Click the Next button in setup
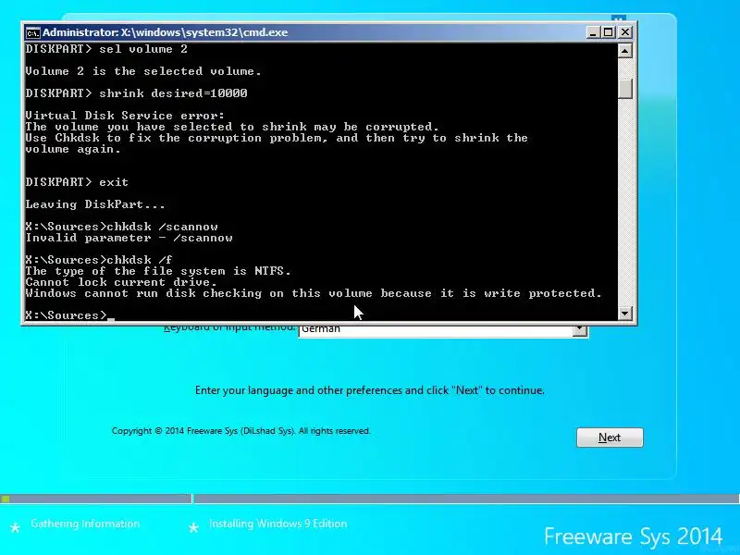740x555 pixels. click(x=610, y=438)
